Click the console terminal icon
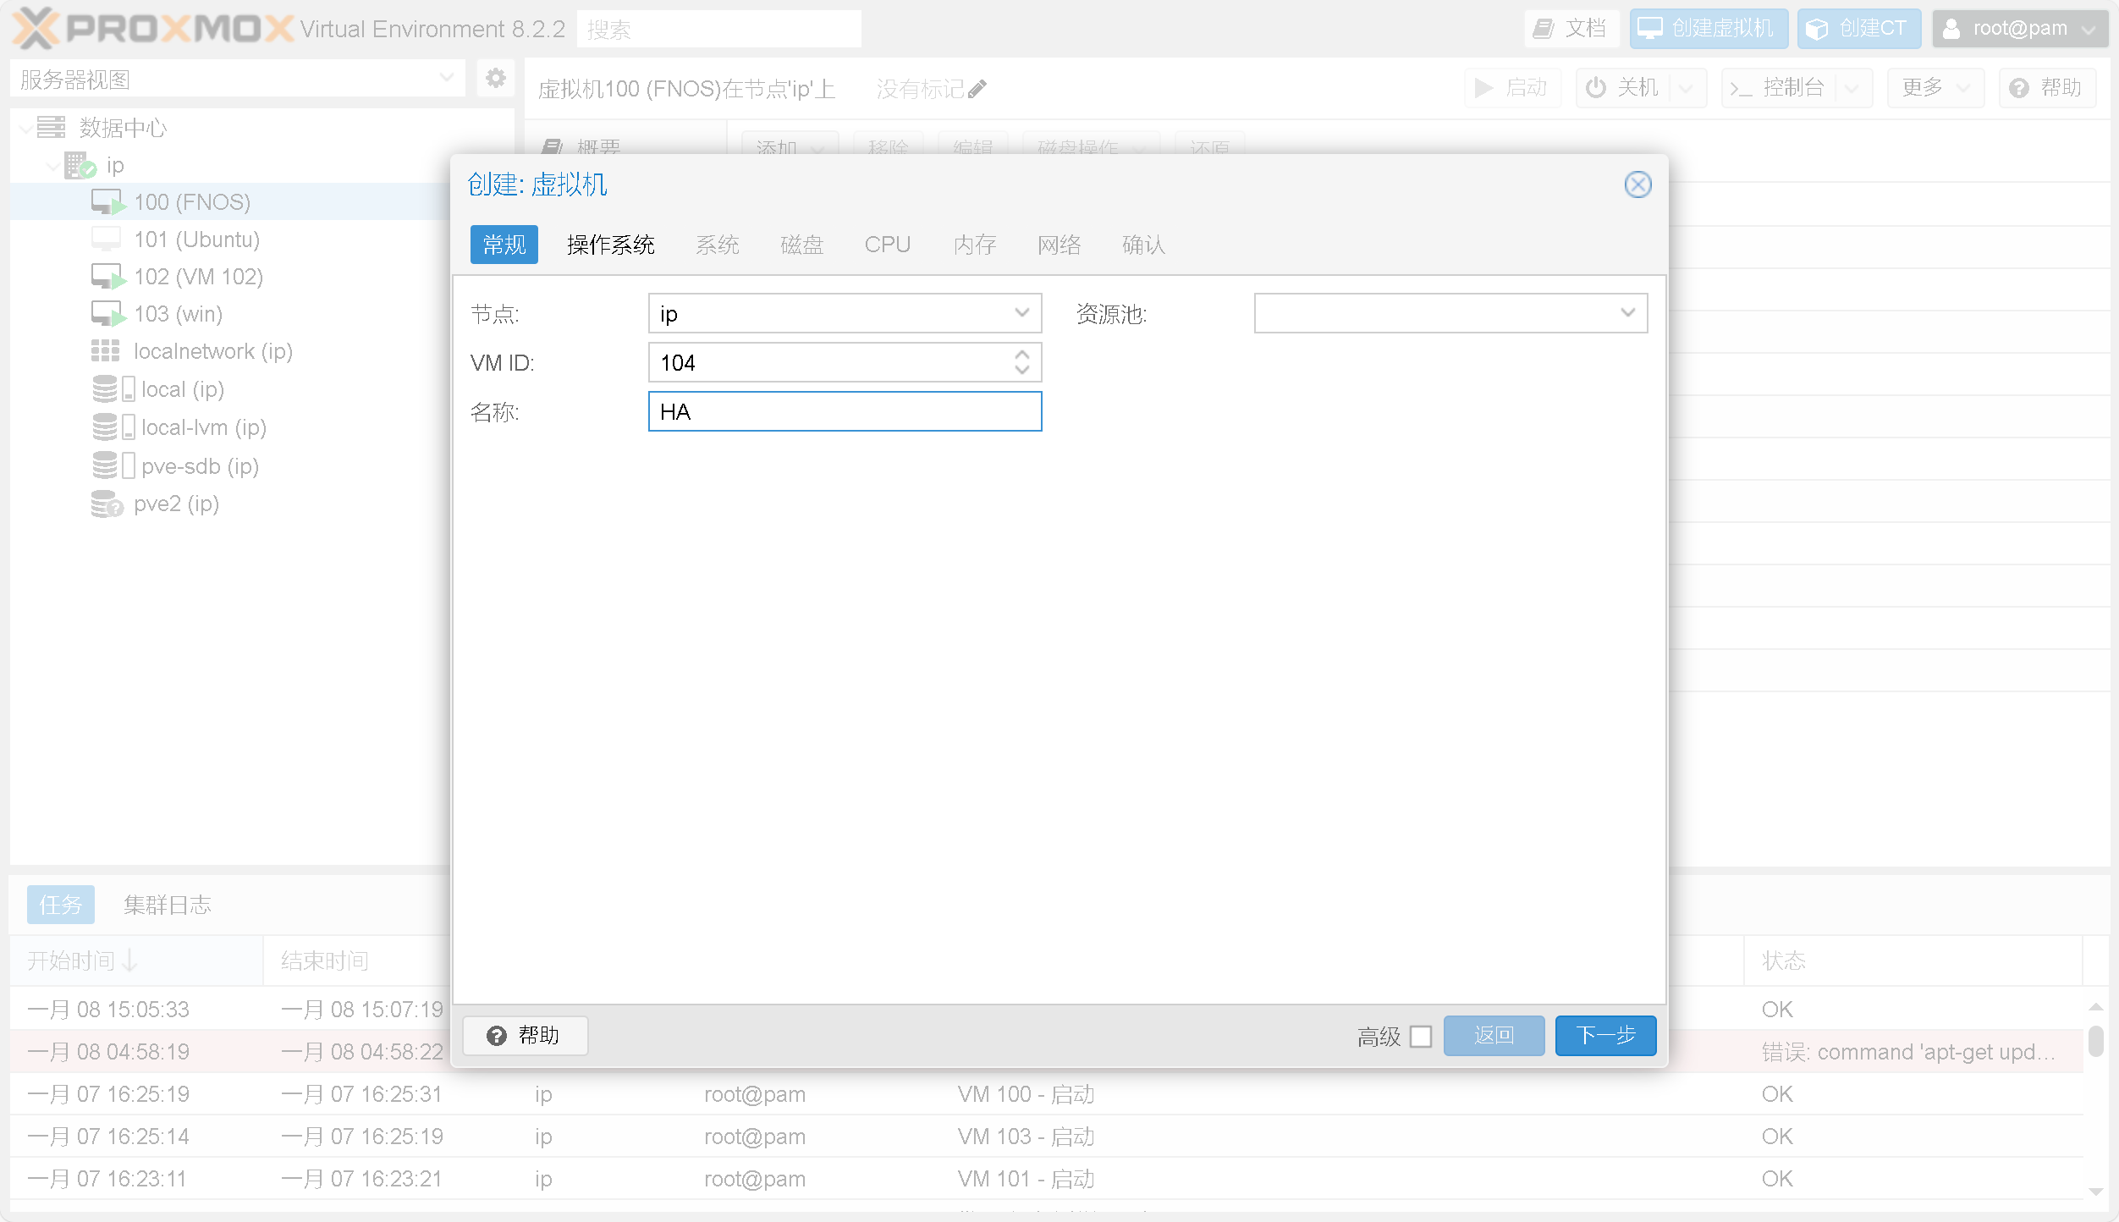This screenshot has width=2119, height=1222. 1741,88
